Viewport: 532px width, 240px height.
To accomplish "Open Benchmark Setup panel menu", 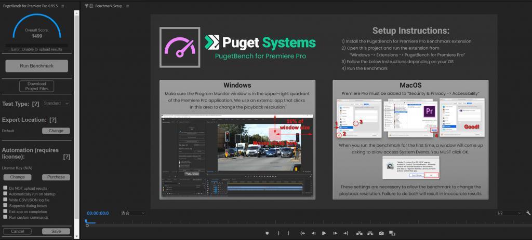I will coord(128,6).
